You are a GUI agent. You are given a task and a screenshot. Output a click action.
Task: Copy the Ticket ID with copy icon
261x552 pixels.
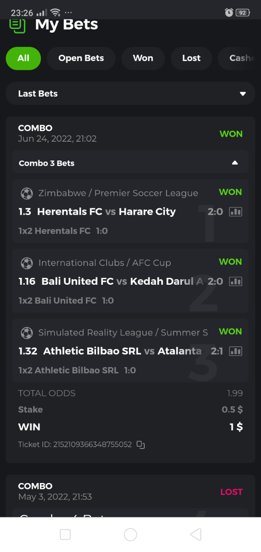point(141,445)
